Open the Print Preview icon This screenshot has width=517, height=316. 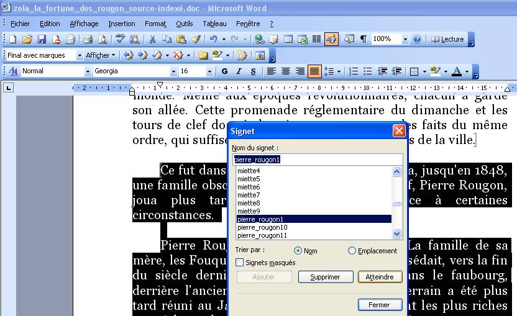[x=102, y=39]
